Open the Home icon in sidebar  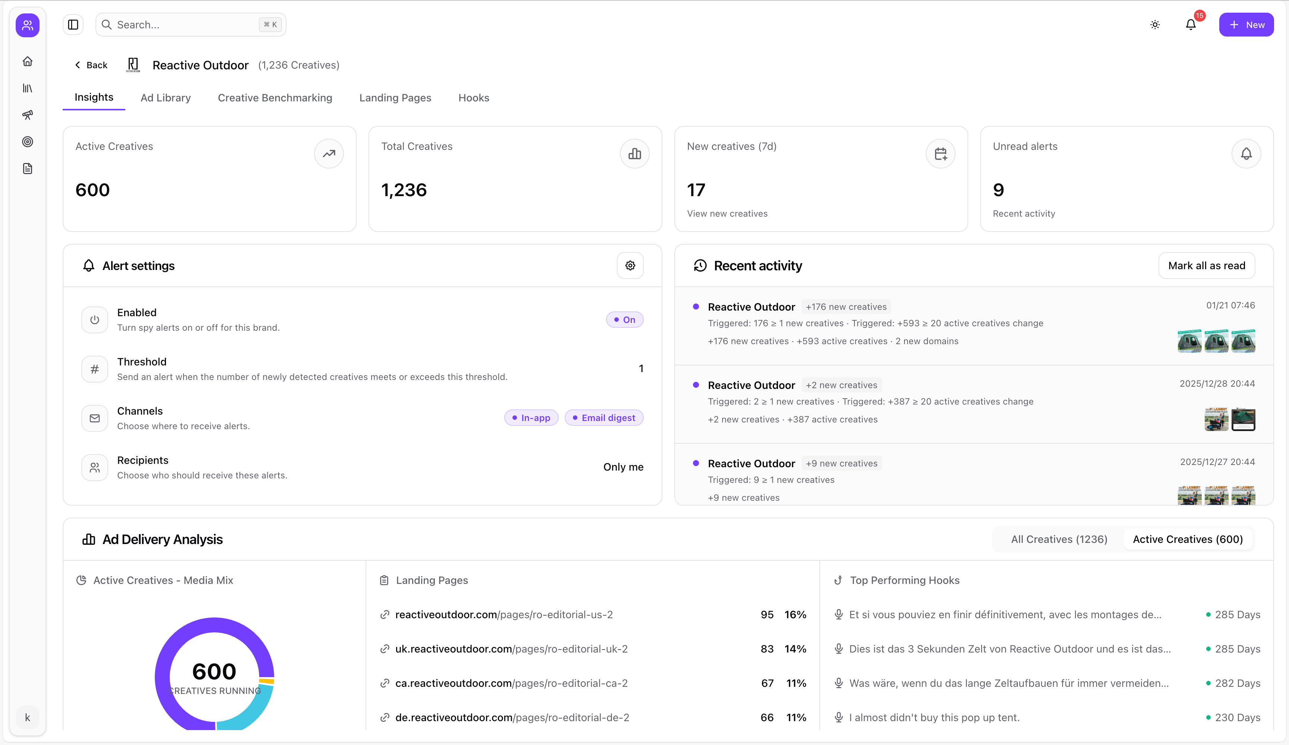click(28, 62)
